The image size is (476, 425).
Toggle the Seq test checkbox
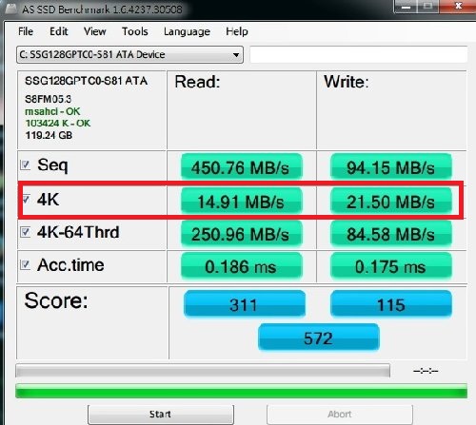[x=25, y=165]
